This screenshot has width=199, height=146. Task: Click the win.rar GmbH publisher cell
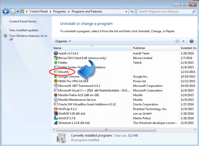[x=142, y=113]
